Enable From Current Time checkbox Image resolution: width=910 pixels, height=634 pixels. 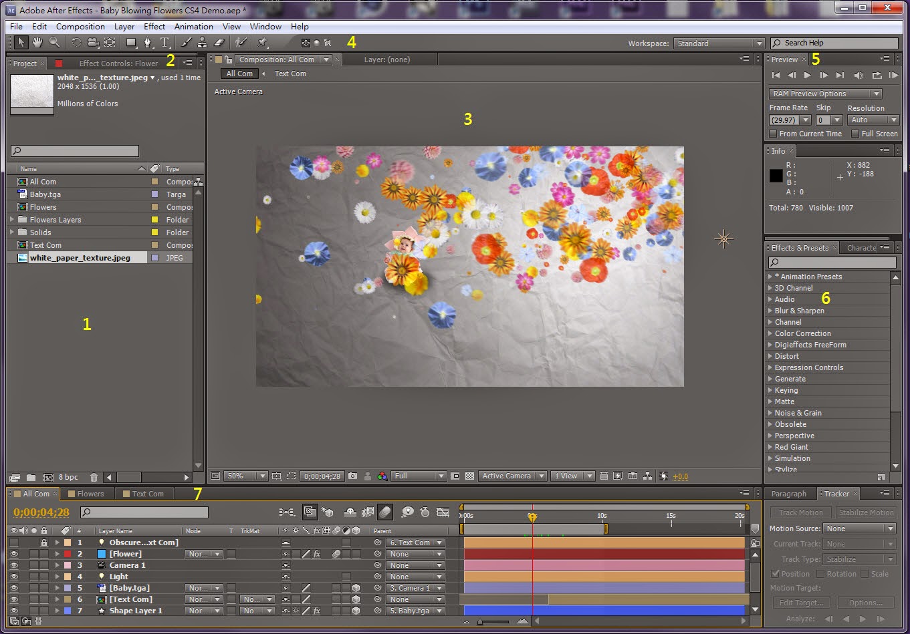coord(774,134)
